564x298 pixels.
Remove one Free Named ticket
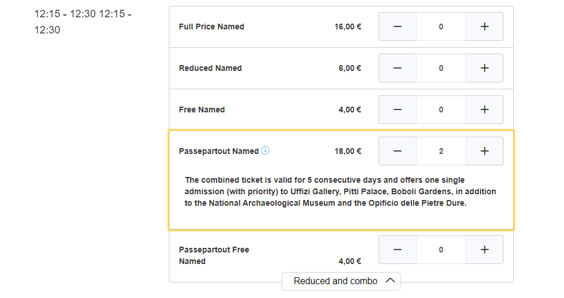coord(398,110)
